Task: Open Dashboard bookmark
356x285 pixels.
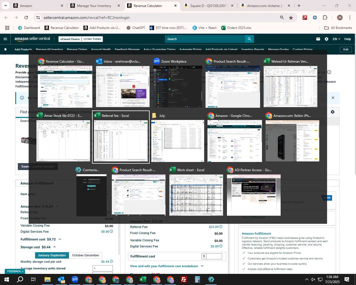Action: pyautogui.click(x=29, y=28)
